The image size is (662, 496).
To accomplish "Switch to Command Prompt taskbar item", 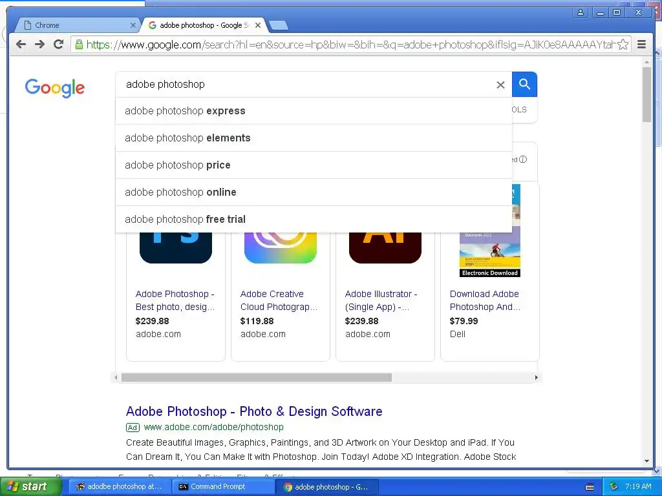I will [x=224, y=487].
